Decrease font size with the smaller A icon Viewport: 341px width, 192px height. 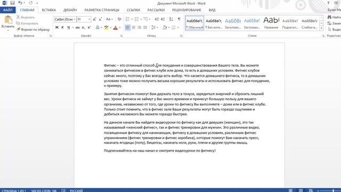click(100, 19)
